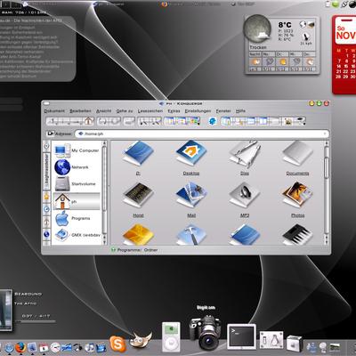Click the calendar icon in dock

pyautogui.click(x=44, y=348)
